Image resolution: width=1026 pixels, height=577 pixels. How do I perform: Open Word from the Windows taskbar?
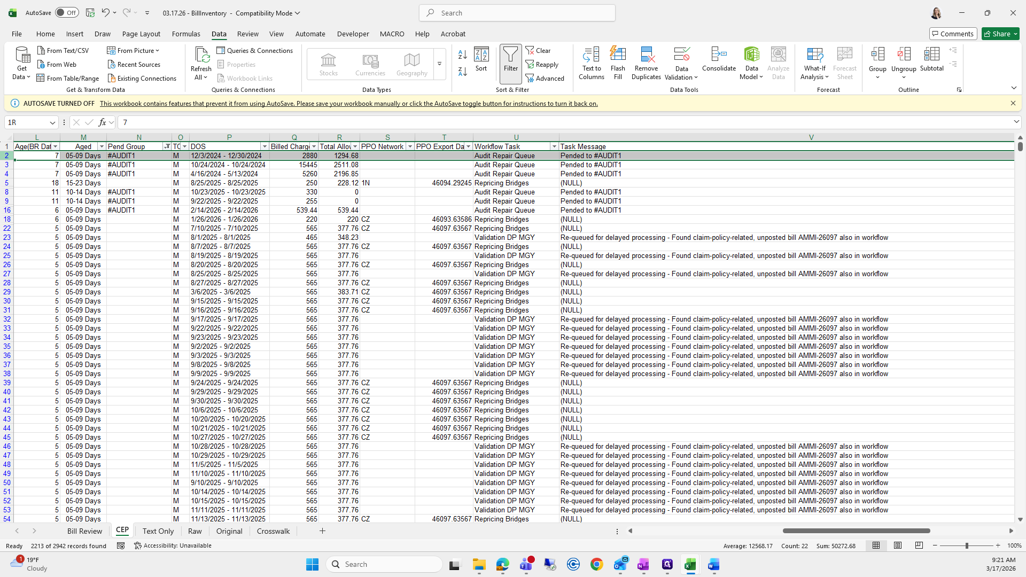tap(714, 564)
